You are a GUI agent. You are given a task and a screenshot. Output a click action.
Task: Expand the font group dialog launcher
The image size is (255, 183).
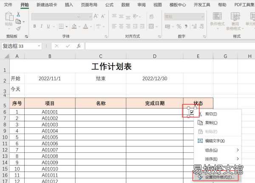pos(106,37)
